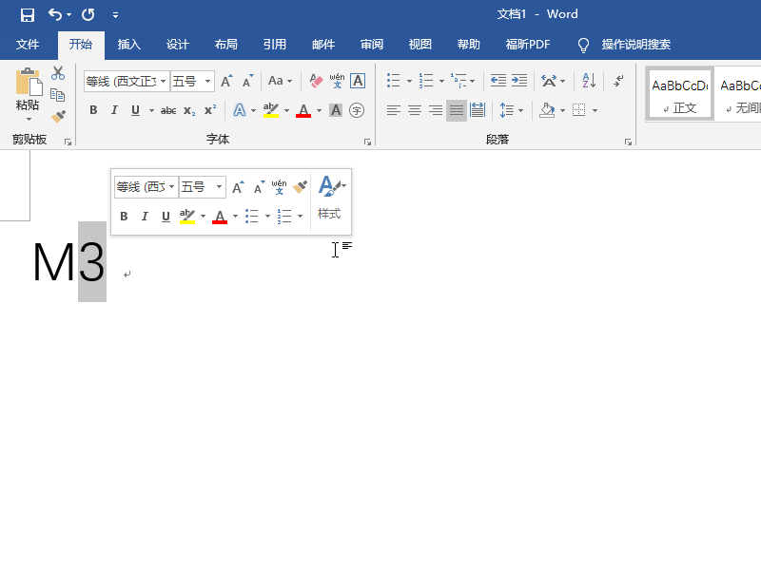Open the 字体 dialog launcher

point(367,142)
